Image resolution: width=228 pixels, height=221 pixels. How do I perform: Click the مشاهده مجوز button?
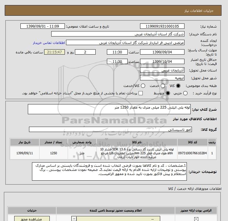coord(32,219)
